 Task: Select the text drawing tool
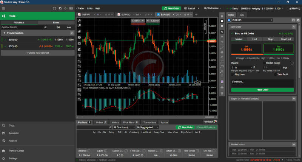point(222,76)
